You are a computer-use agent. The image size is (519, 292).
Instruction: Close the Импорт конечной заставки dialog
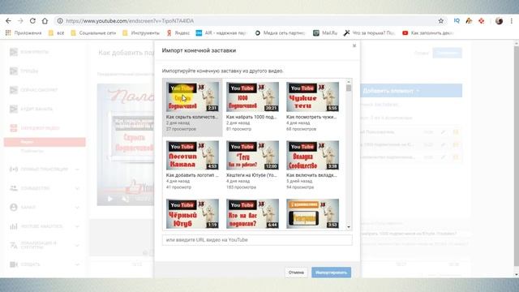click(354, 45)
